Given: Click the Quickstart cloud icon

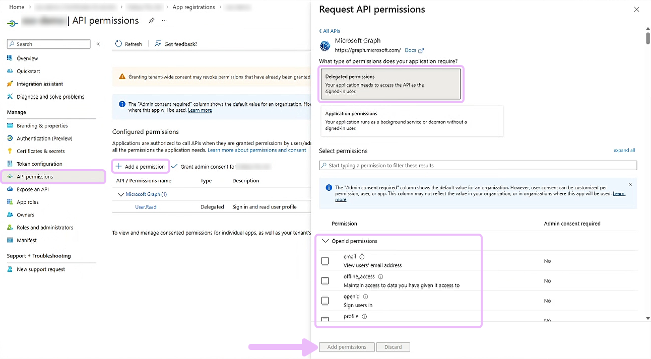Looking at the screenshot, I should [10, 71].
